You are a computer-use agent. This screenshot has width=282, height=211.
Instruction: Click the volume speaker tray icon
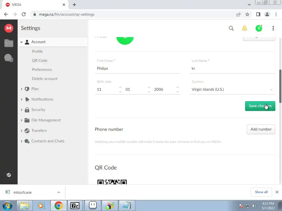click(254, 206)
